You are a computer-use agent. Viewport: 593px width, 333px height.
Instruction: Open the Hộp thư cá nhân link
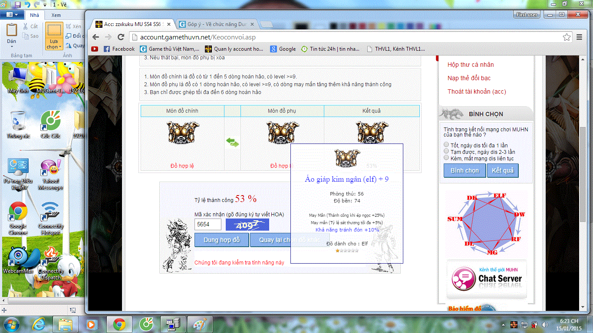coord(471,65)
